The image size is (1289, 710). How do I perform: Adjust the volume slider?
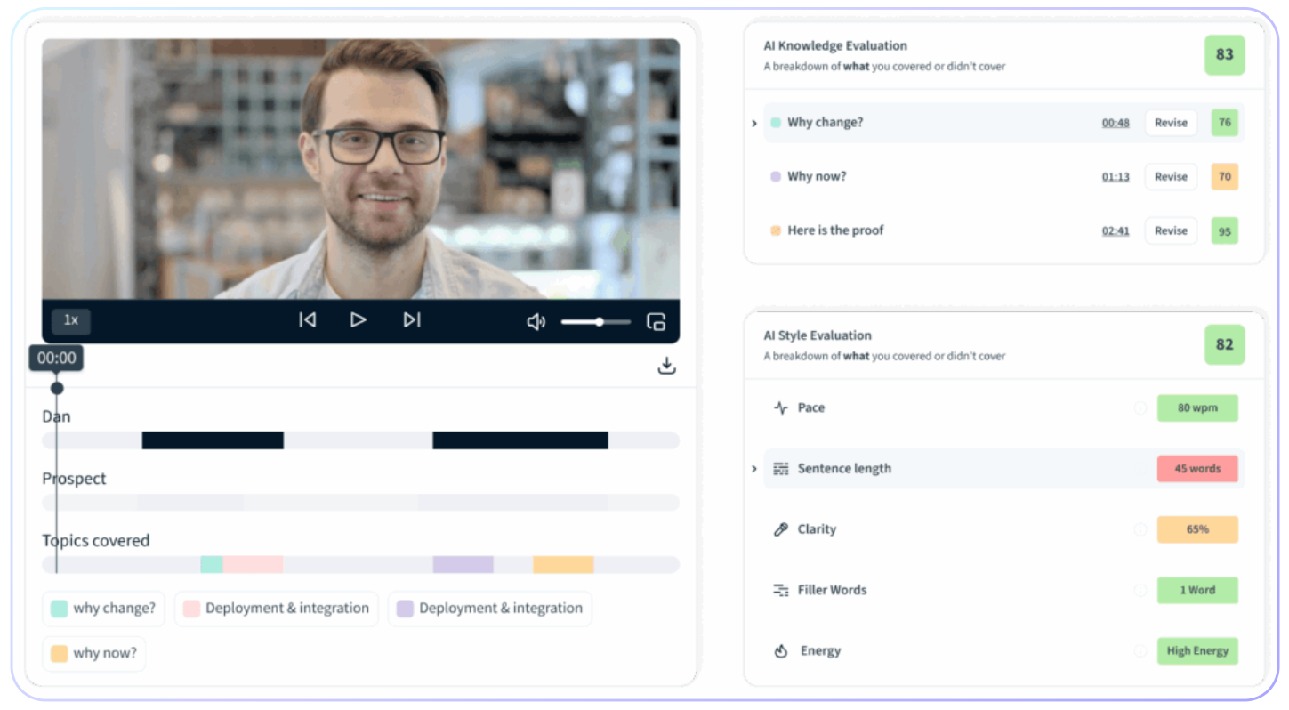click(x=596, y=322)
